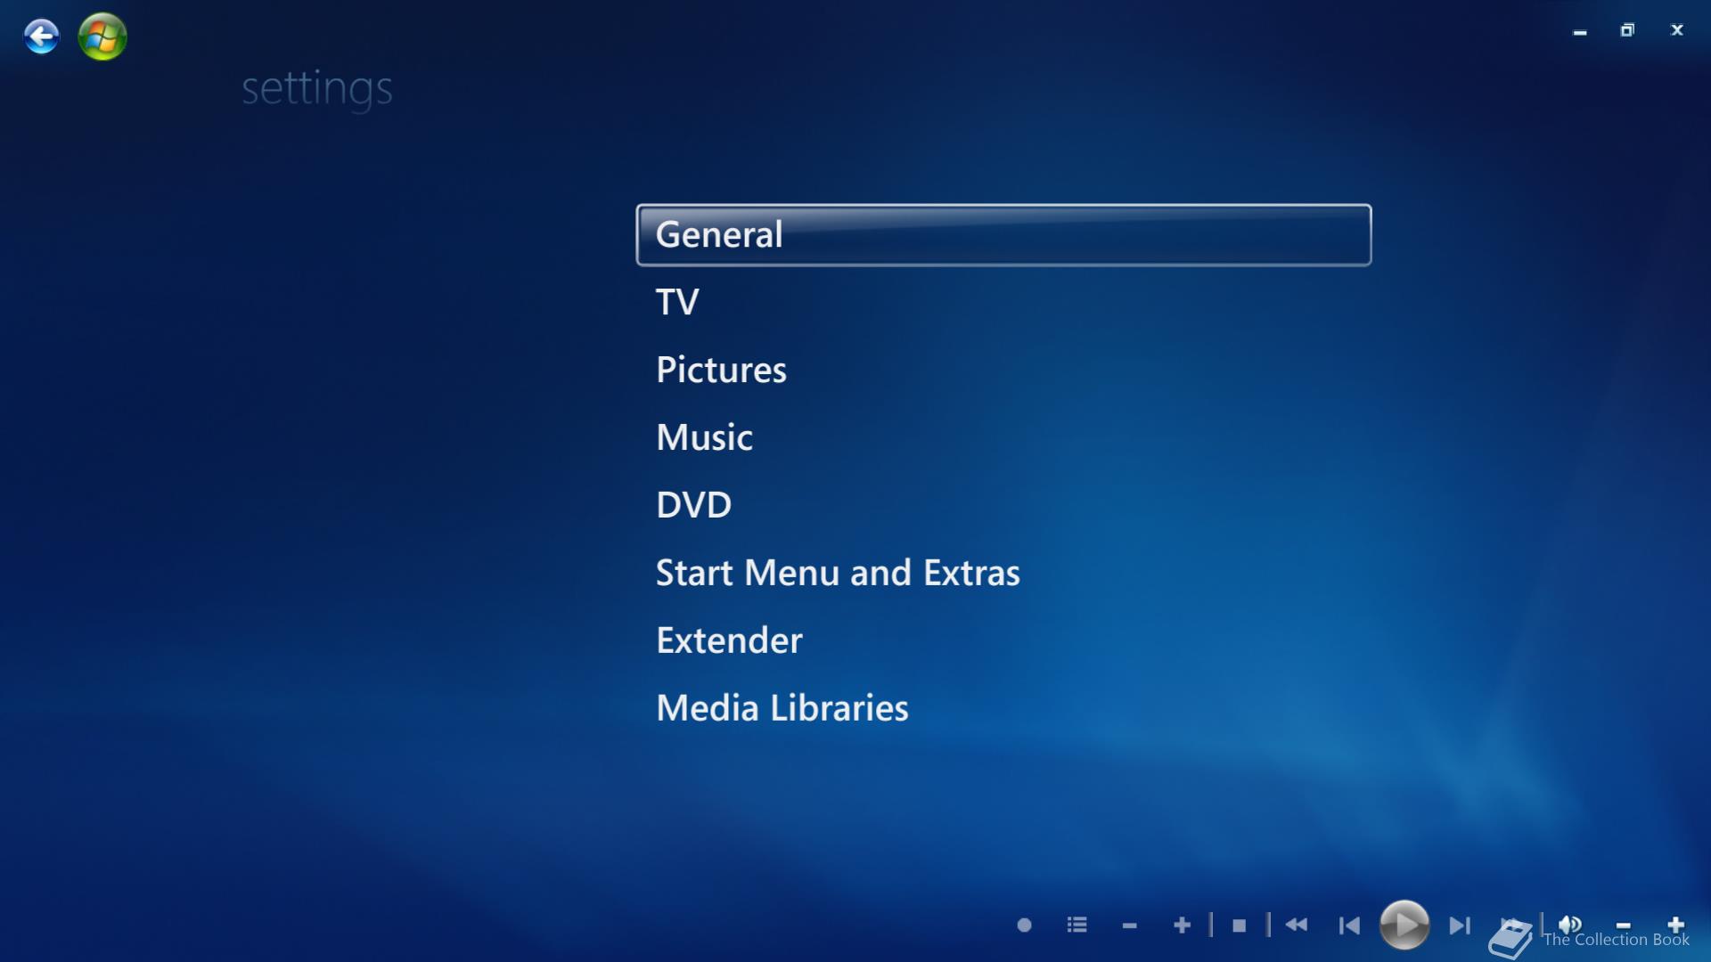This screenshot has width=1711, height=962.
Task: Rewind using the double-arrow button
Action: click(1297, 925)
